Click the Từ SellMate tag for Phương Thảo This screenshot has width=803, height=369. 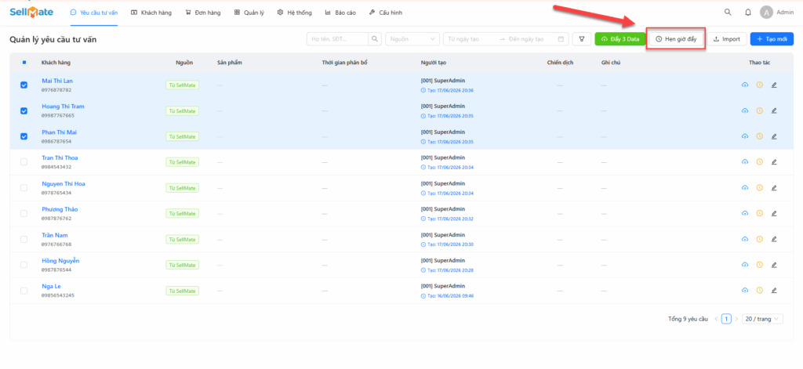click(182, 213)
